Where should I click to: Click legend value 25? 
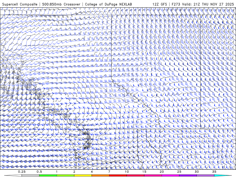coord(179,172)
